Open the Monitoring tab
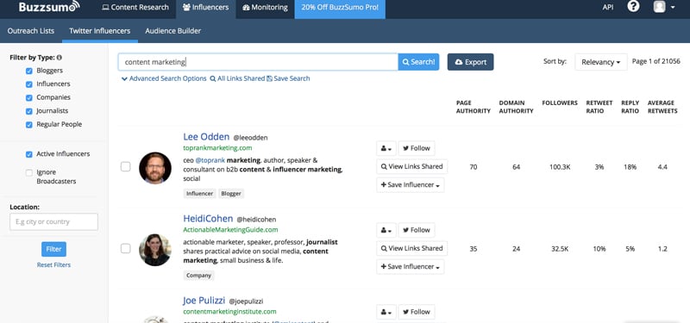The width and height of the screenshot is (690, 323). [265, 8]
